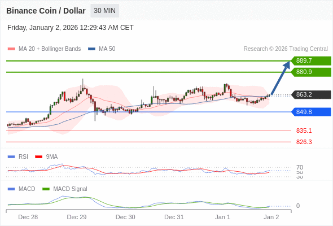Click the MACD Signal legend label

(x=71, y=189)
